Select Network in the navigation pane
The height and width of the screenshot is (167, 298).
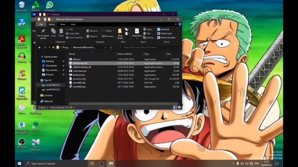(48, 102)
